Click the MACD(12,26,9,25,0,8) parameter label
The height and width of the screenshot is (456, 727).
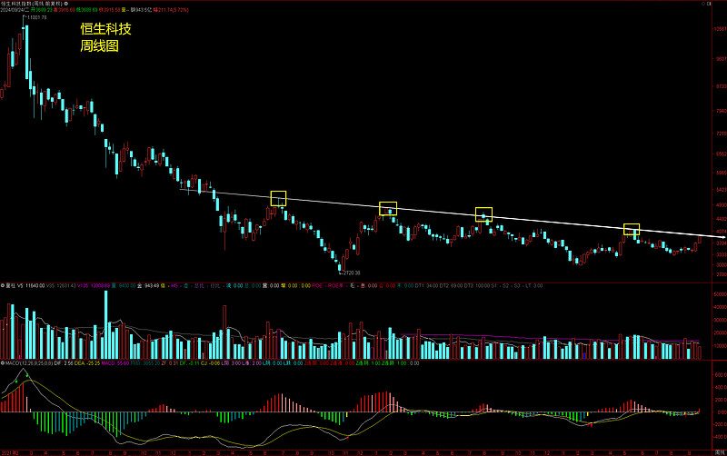point(29,362)
